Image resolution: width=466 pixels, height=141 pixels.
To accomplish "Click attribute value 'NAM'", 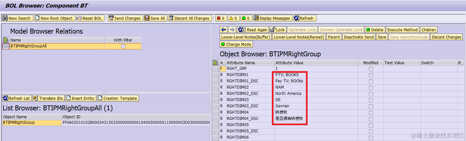I will tap(279, 87).
